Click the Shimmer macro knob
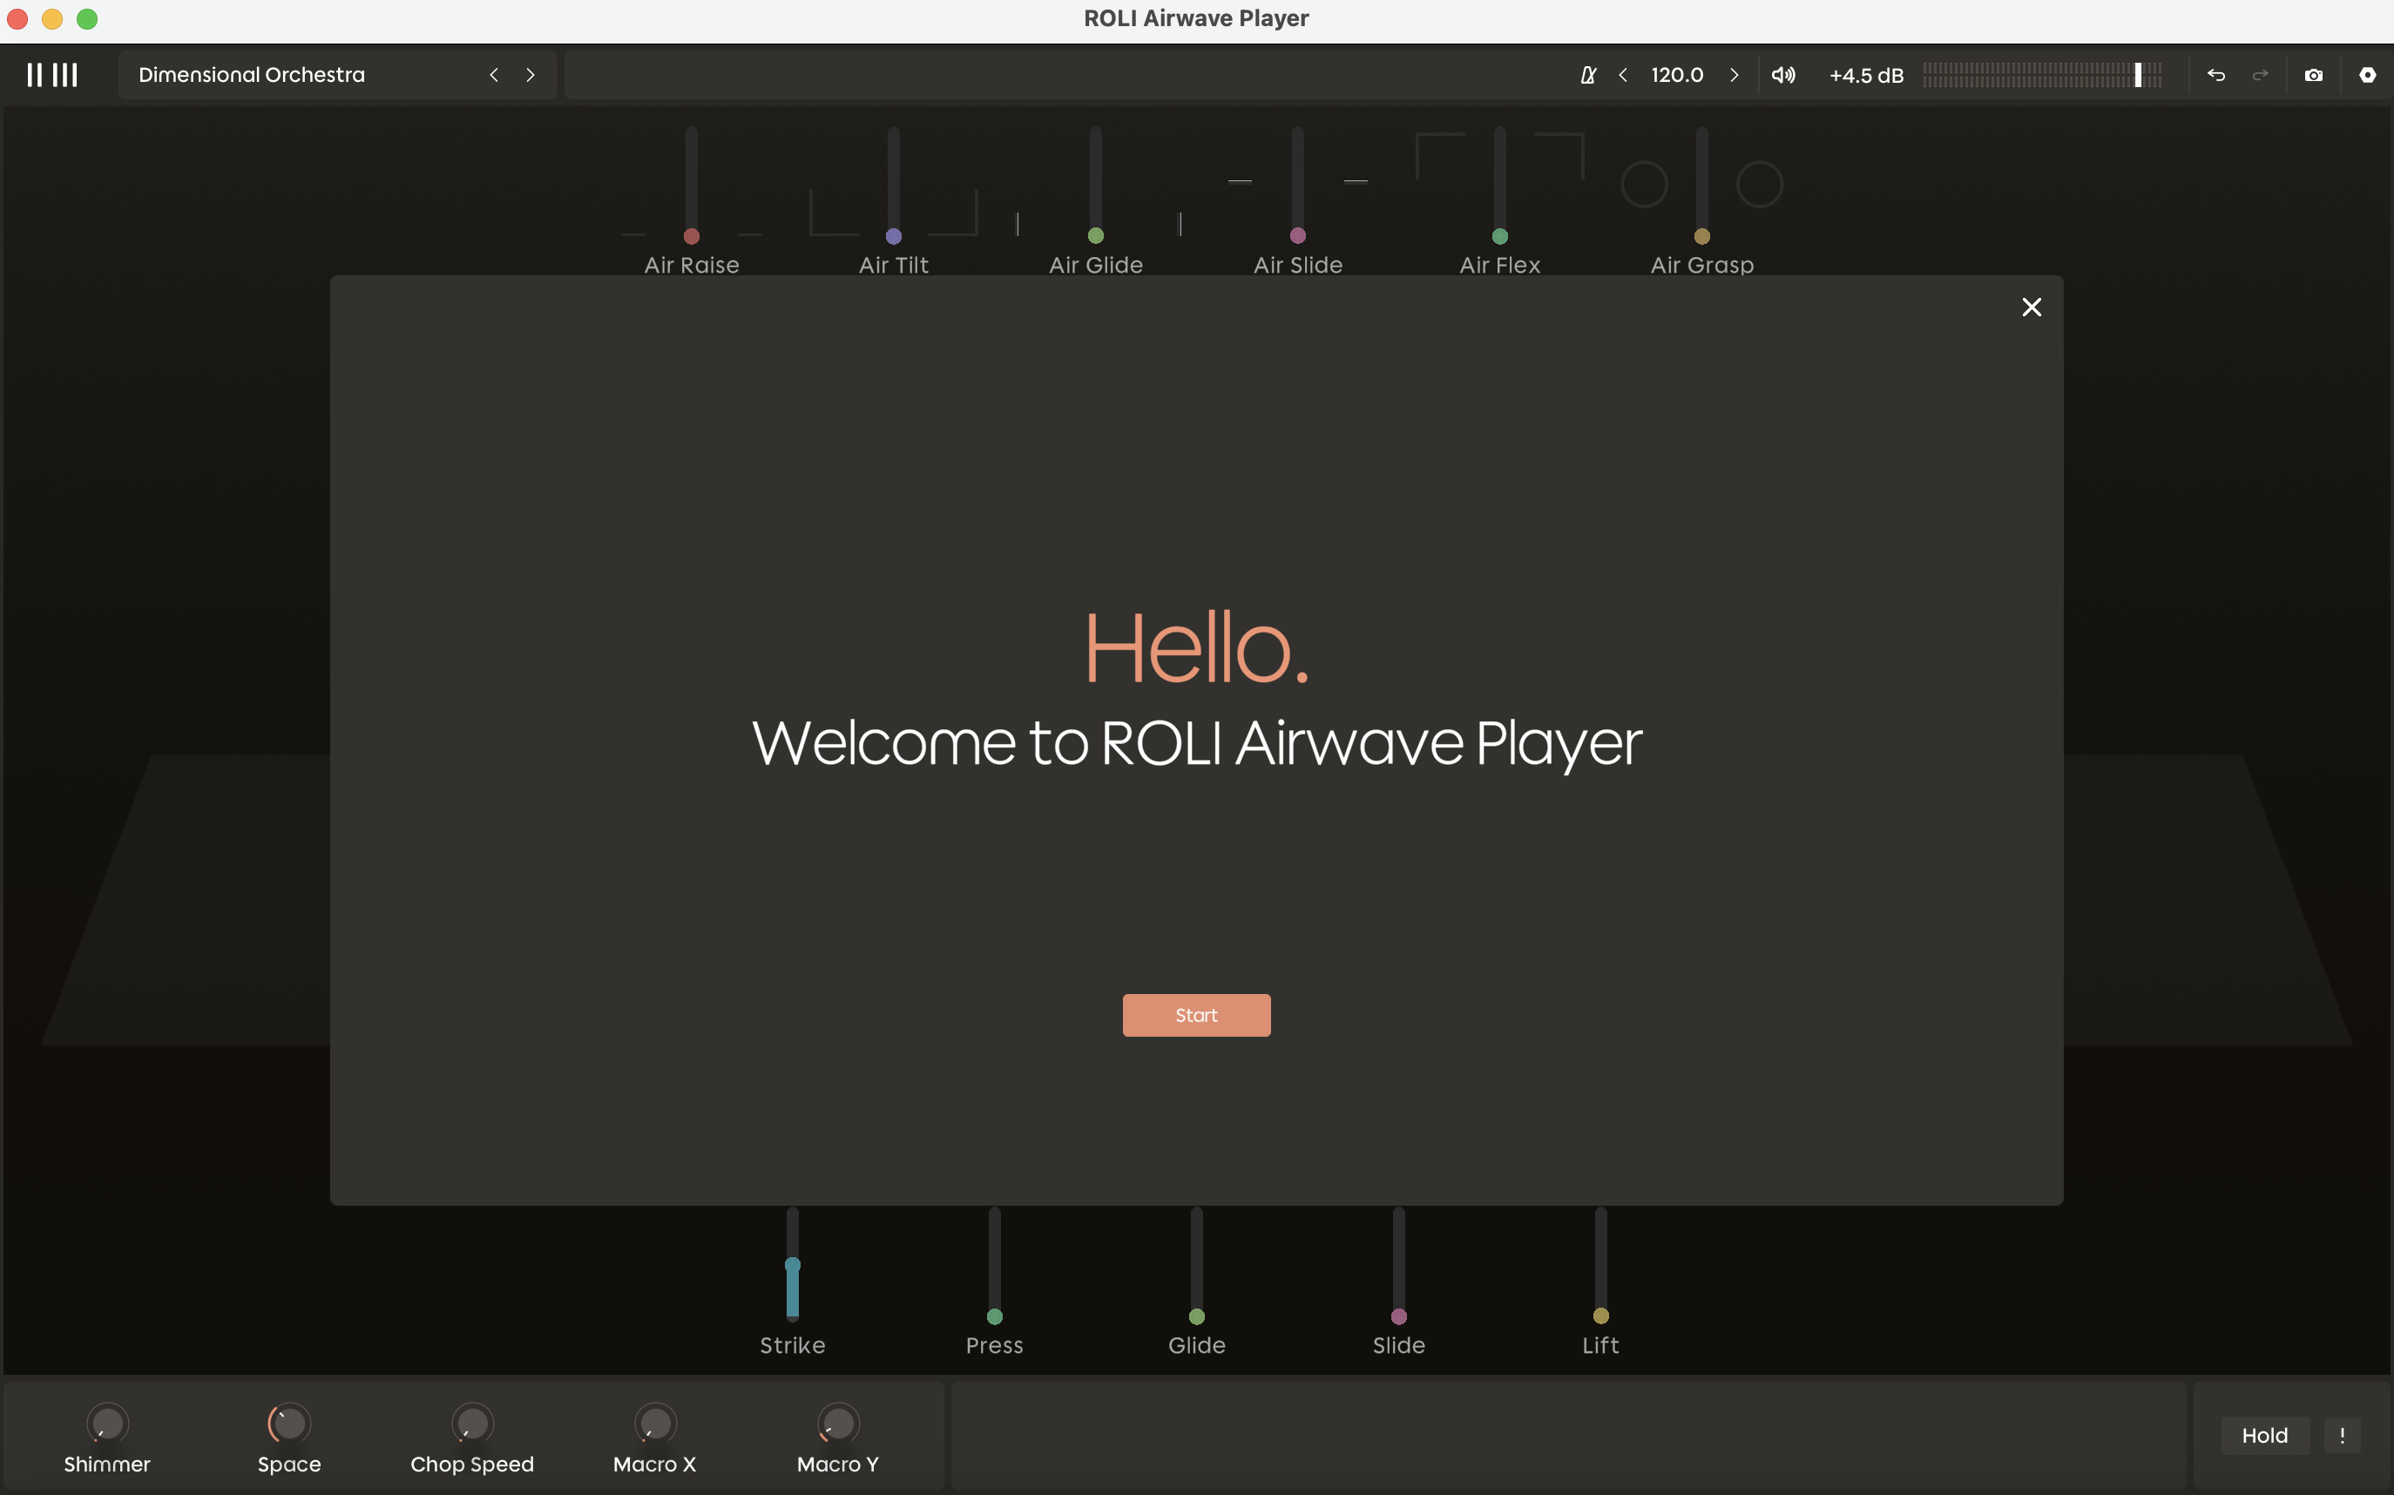Viewport: 2394px width, 1495px height. pos(107,1424)
